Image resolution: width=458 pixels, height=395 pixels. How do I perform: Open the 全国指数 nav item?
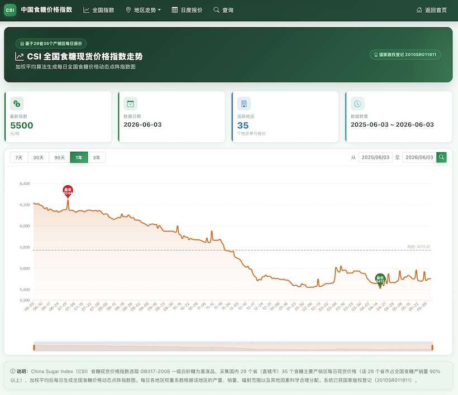pyautogui.click(x=99, y=10)
